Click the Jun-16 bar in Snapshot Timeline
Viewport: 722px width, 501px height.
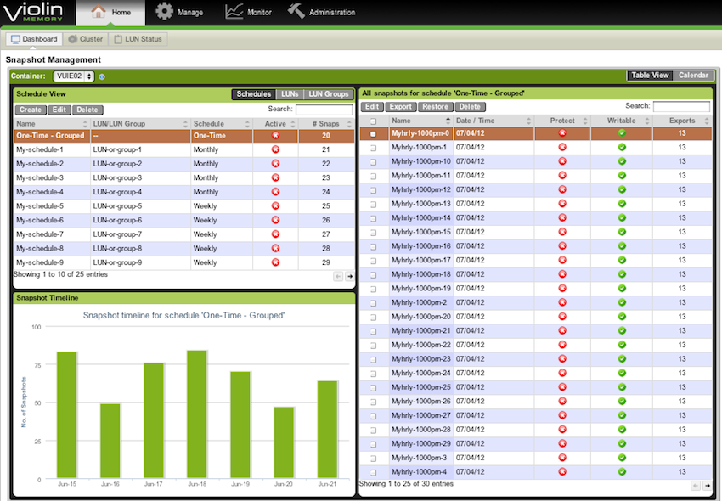pos(110,441)
